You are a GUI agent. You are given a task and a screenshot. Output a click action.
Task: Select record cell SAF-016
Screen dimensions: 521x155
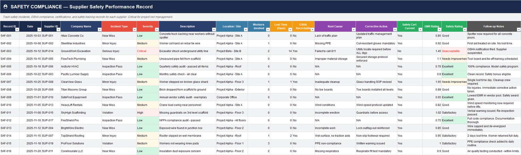[x=9, y=151]
